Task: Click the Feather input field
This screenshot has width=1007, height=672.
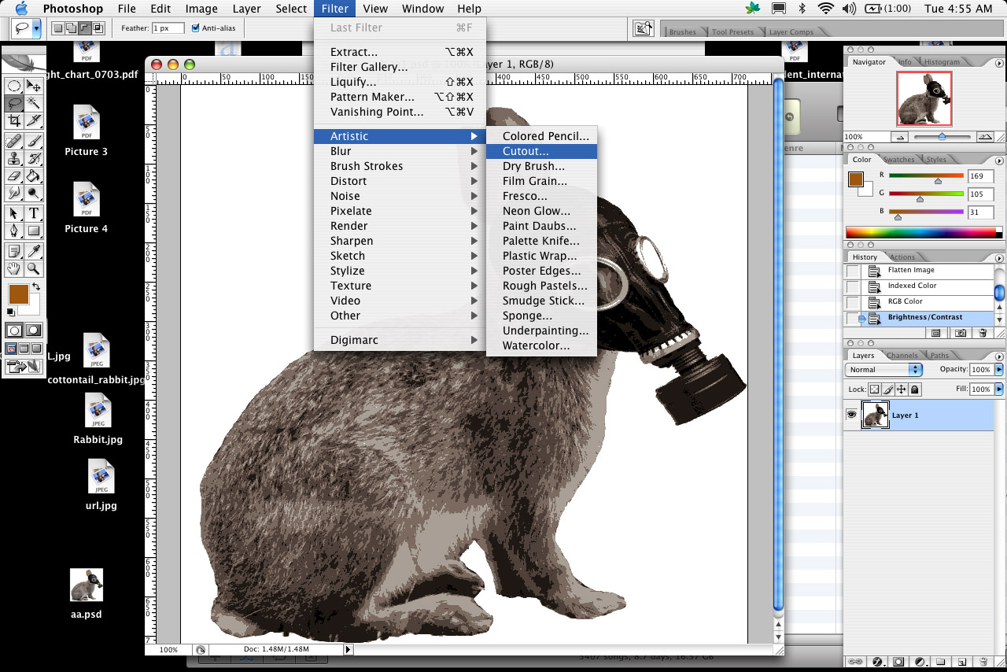Action: 168,28
